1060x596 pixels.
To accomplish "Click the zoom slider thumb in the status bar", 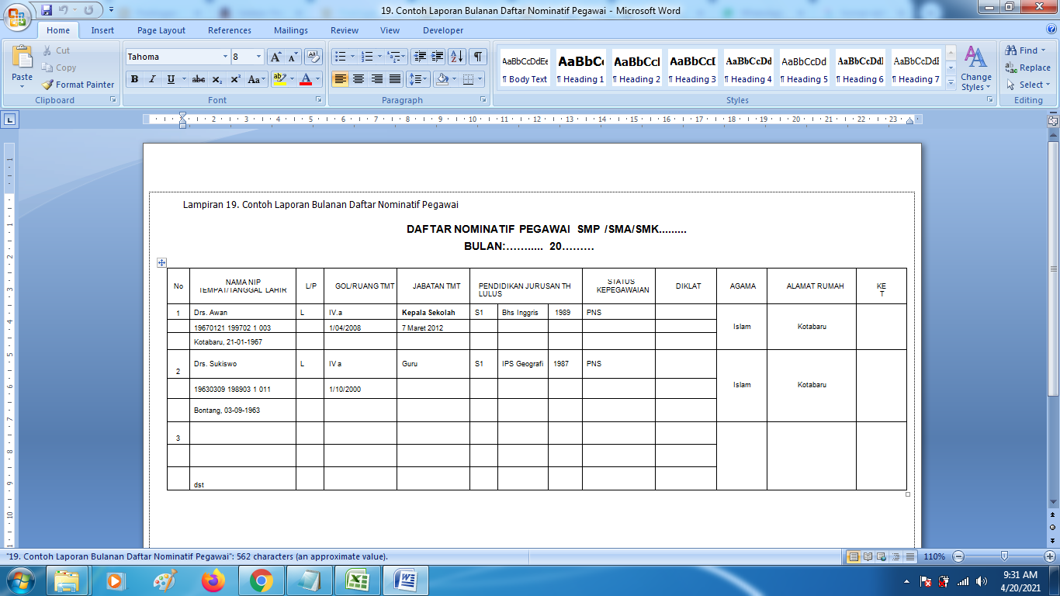I will [x=1005, y=556].
